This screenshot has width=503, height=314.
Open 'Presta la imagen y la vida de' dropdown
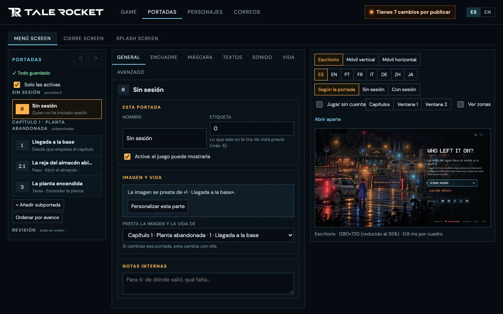point(208,235)
